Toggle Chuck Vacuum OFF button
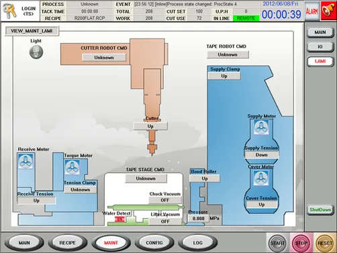Image resolution: width=337 pixels, height=253 pixels. (x=165, y=200)
